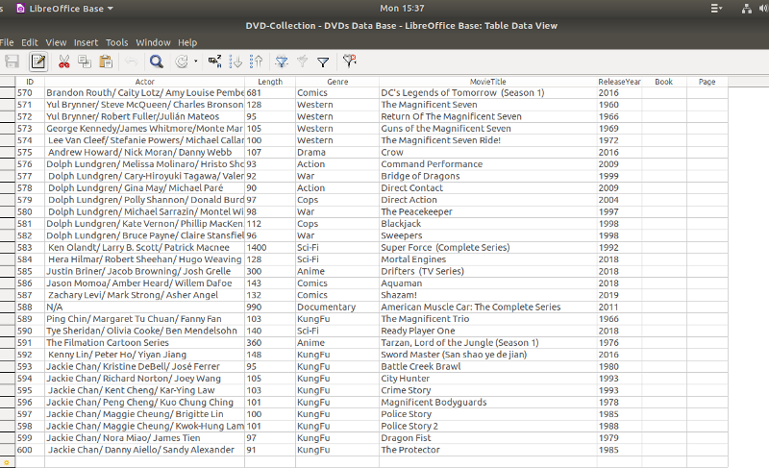Click the AutoFilter funnel icon
Image resolution: width=769 pixels, height=468 pixels.
pos(282,62)
